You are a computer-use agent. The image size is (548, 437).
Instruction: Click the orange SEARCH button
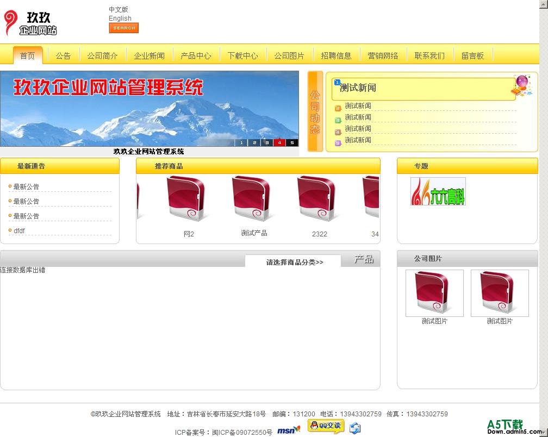coord(124,28)
